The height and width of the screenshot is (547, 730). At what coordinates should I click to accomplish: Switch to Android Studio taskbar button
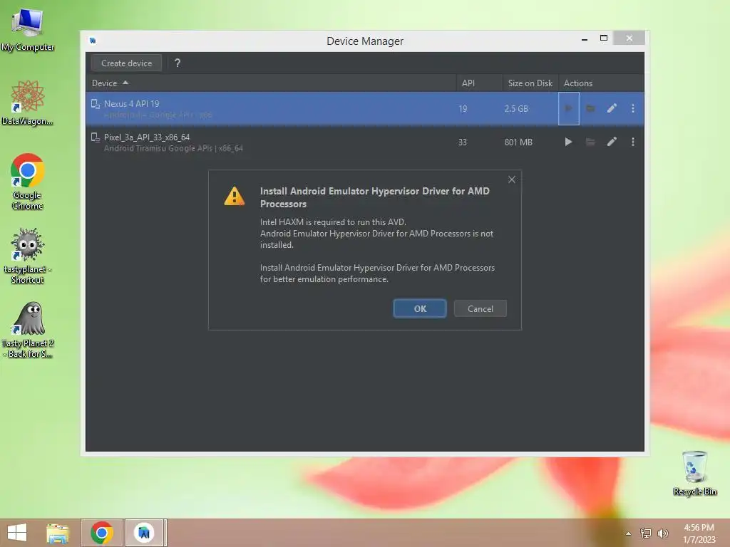click(x=144, y=533)
